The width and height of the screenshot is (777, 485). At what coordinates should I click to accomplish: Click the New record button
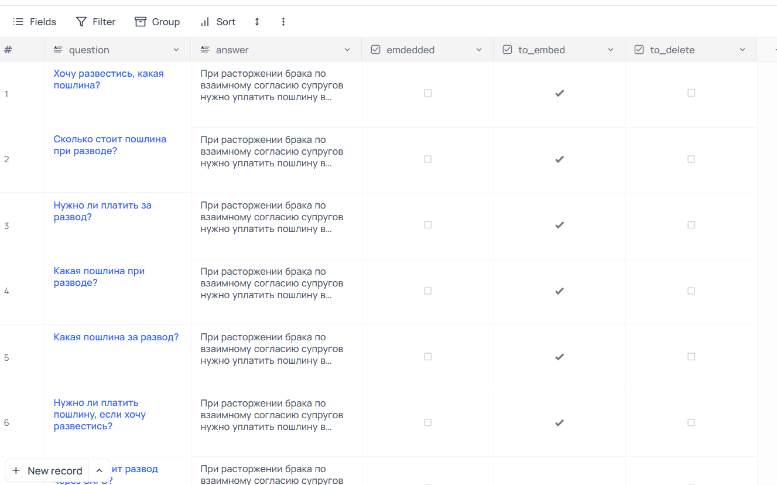coord(47,470)
